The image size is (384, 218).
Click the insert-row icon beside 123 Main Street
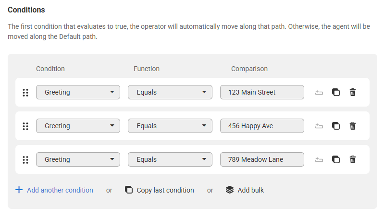click(x=319, y=92)
